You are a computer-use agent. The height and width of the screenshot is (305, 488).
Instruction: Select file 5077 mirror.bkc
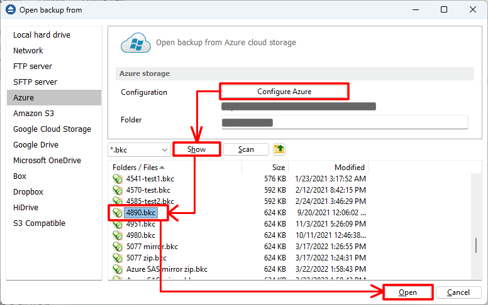click(x=152, y=247)
